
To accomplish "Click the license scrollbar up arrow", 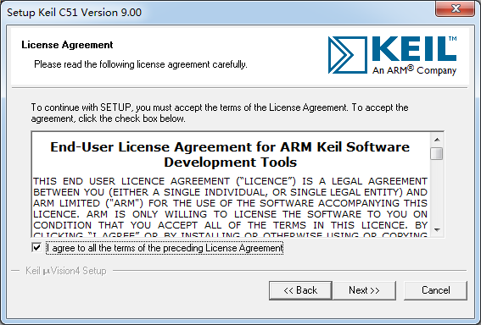I will 437,140.
